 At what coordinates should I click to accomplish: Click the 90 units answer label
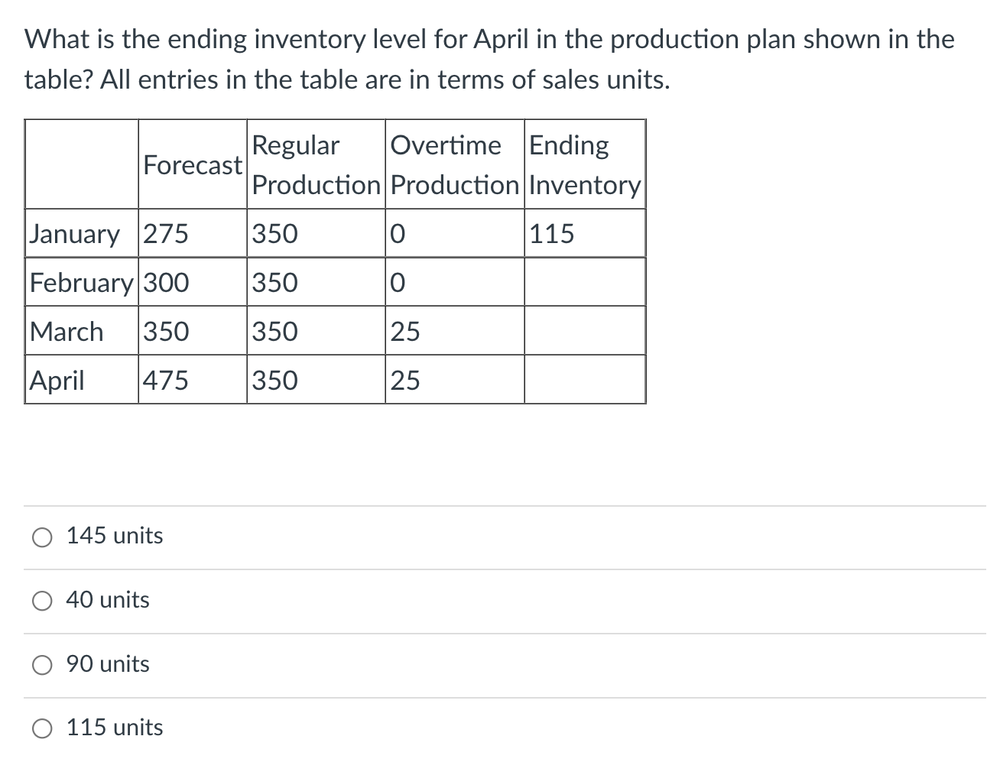point(107,664)
